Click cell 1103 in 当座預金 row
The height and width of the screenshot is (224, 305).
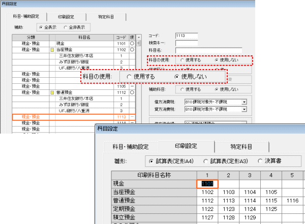229,193
